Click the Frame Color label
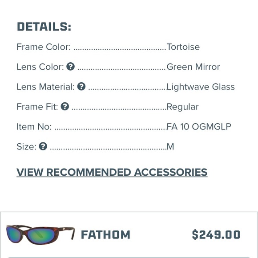The height and width of the screenshot is (258, 258). [x=44, y=47]
